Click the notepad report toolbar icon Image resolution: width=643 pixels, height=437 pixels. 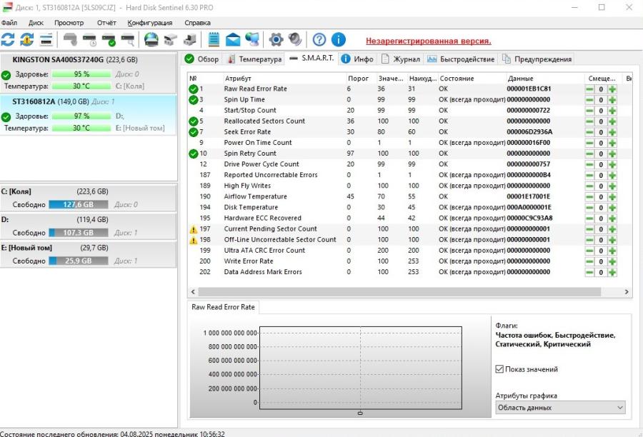(x=214, y=39)
